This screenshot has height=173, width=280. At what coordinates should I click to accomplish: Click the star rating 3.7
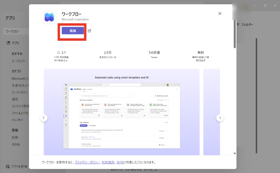[62, 53]
